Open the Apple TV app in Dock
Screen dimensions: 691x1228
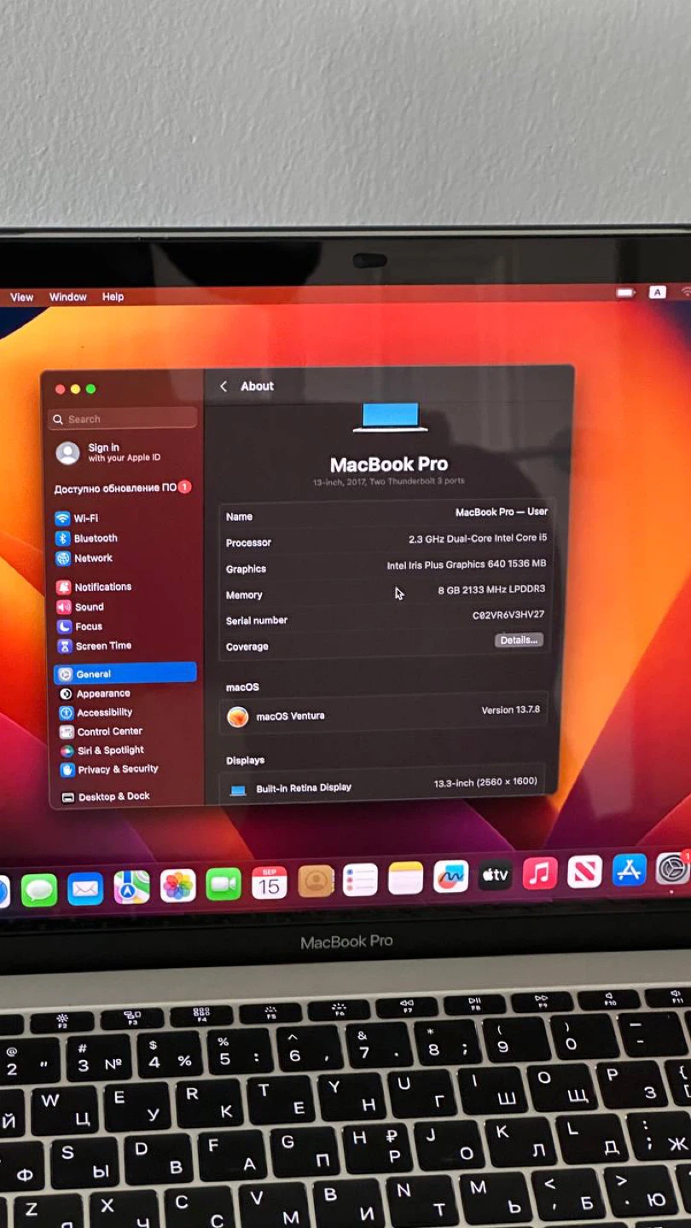click(495, 875)
